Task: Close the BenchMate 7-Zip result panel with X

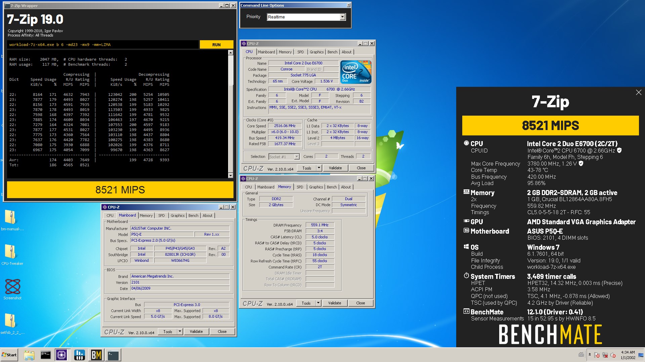Action: (639, 93)
